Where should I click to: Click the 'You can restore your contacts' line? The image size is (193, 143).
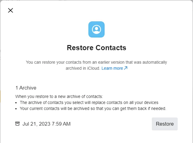(x=96, y=62)
